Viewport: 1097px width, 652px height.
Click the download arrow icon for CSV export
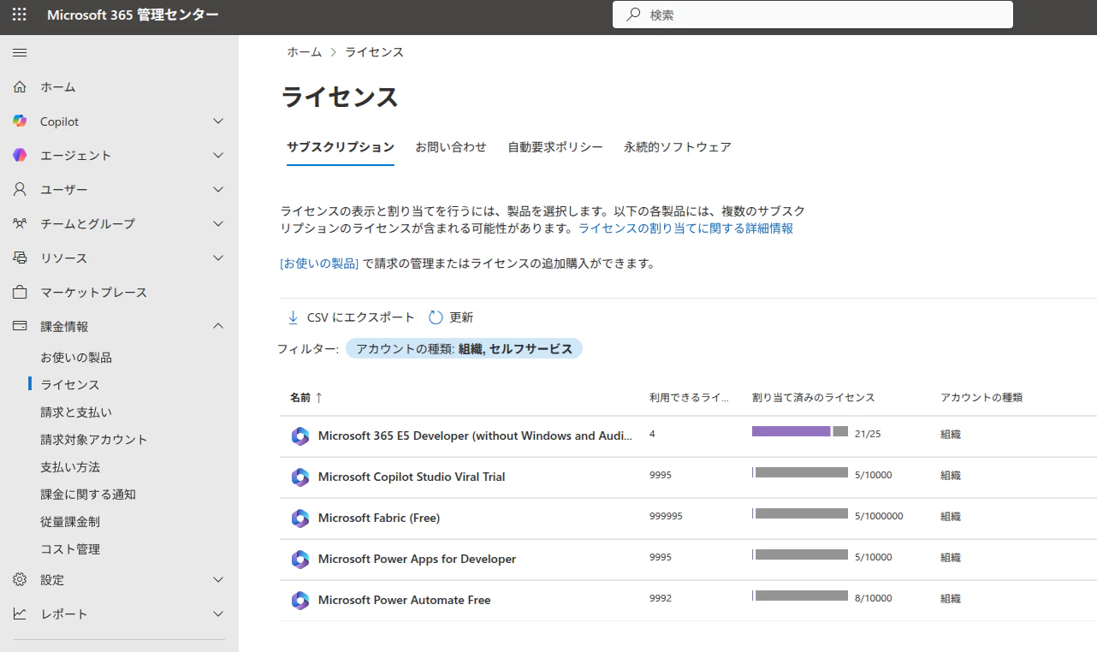pyautogui.click(x=294, y=317)
